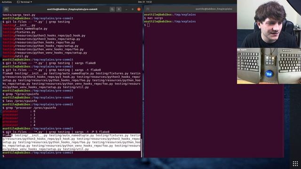This screenshot has width=301, height=169.
Task: Click line ending "python_hooks_repo/foo.py"
Action: click(x=39, y=42)
